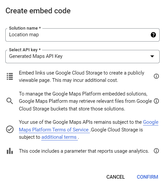
Task: Click the usage analytics parameter sentence
Action: coord(84,151)
